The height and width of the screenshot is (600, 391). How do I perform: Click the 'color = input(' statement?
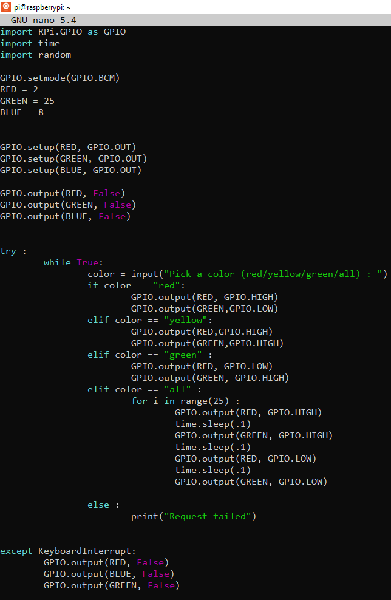[237, 274]
